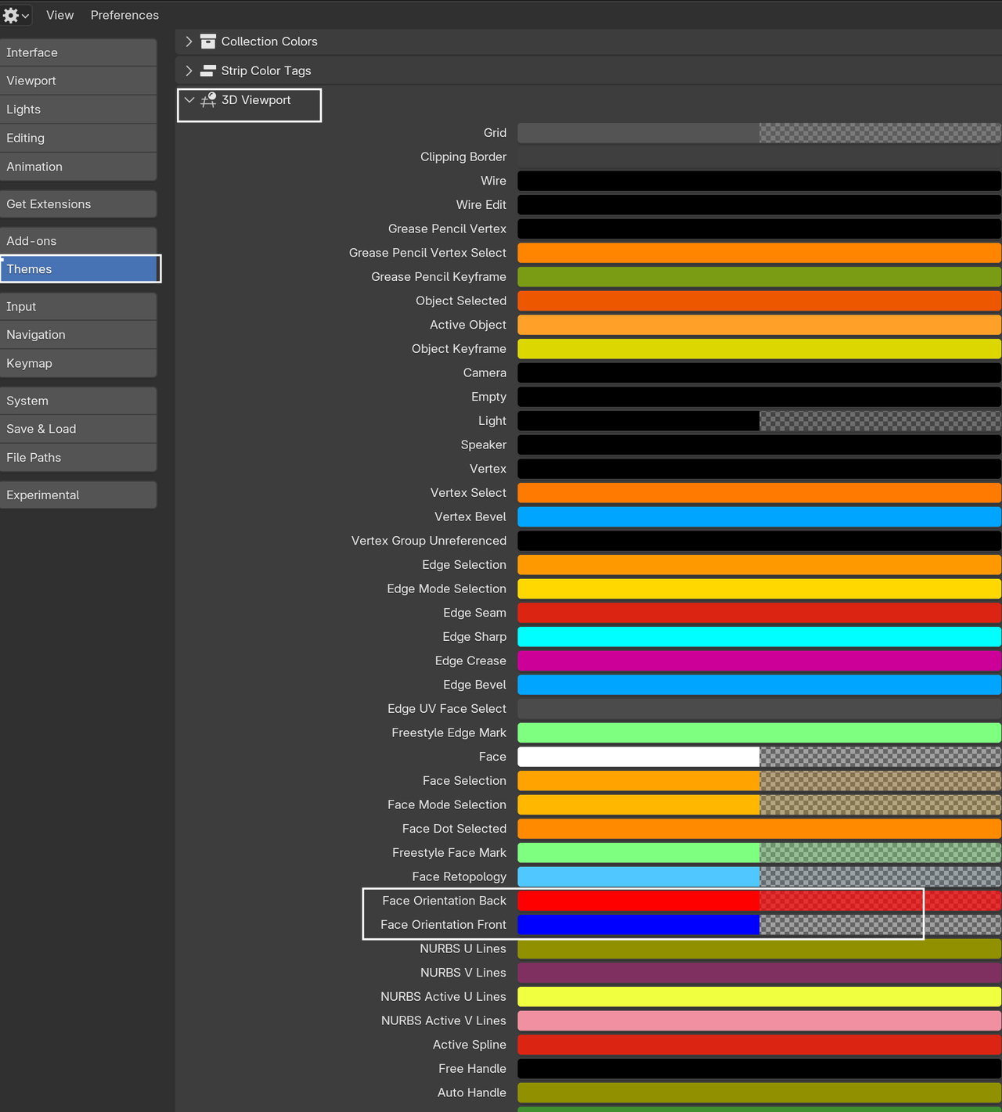Open the Vertex color swatch

coord(759,469)
